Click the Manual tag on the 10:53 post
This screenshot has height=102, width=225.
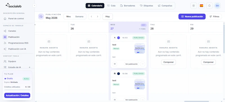pyautogui.click(x=116, y=49)
